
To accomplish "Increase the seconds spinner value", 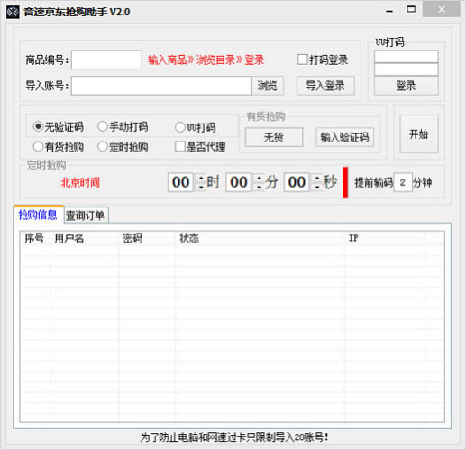I will [x=317, y=179].
